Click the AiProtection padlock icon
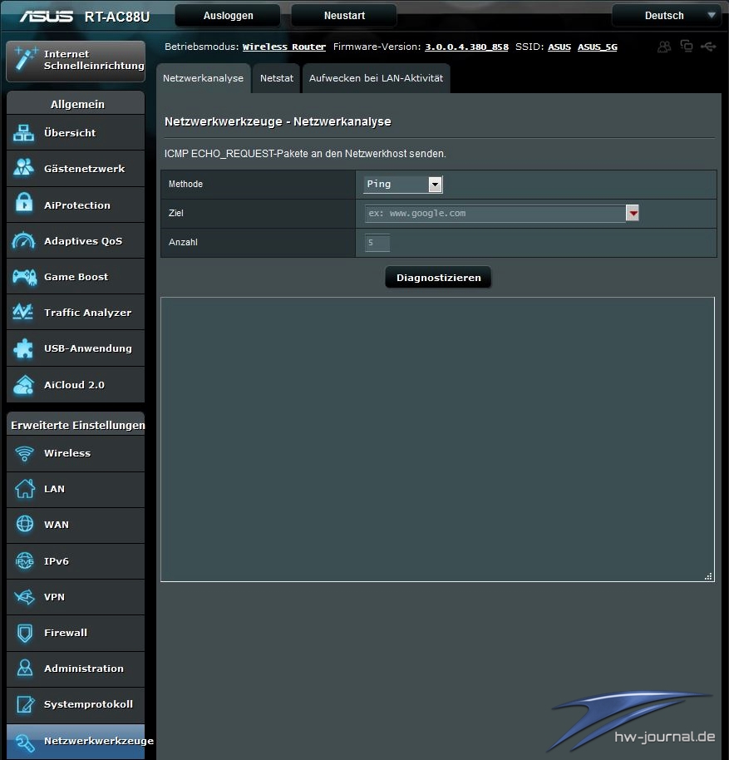 (x=24, y=204)
